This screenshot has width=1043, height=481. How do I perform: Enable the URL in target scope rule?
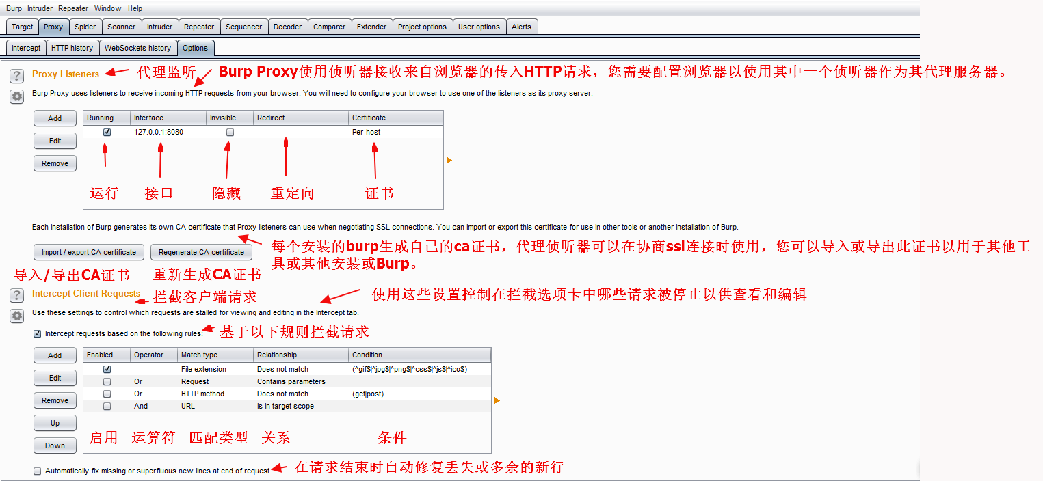tap(107, 406)
